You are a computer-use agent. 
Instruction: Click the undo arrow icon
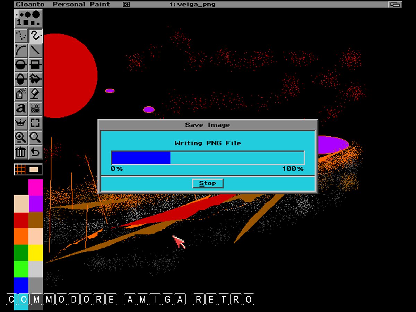coord(35,152)
